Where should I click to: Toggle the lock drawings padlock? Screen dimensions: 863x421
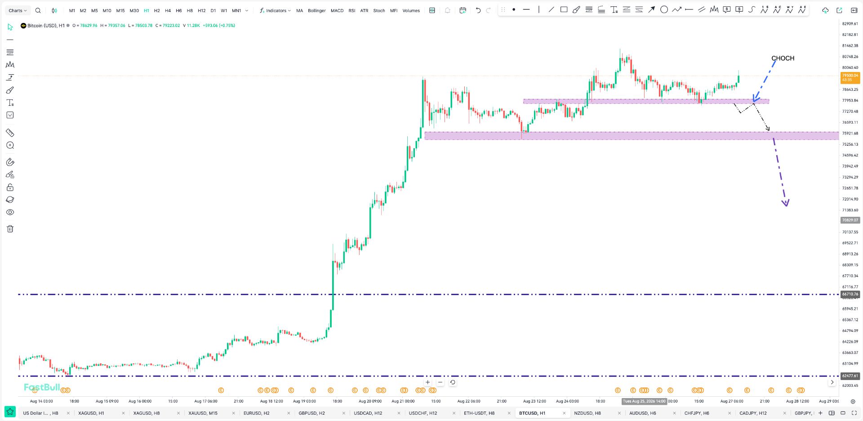10,187
